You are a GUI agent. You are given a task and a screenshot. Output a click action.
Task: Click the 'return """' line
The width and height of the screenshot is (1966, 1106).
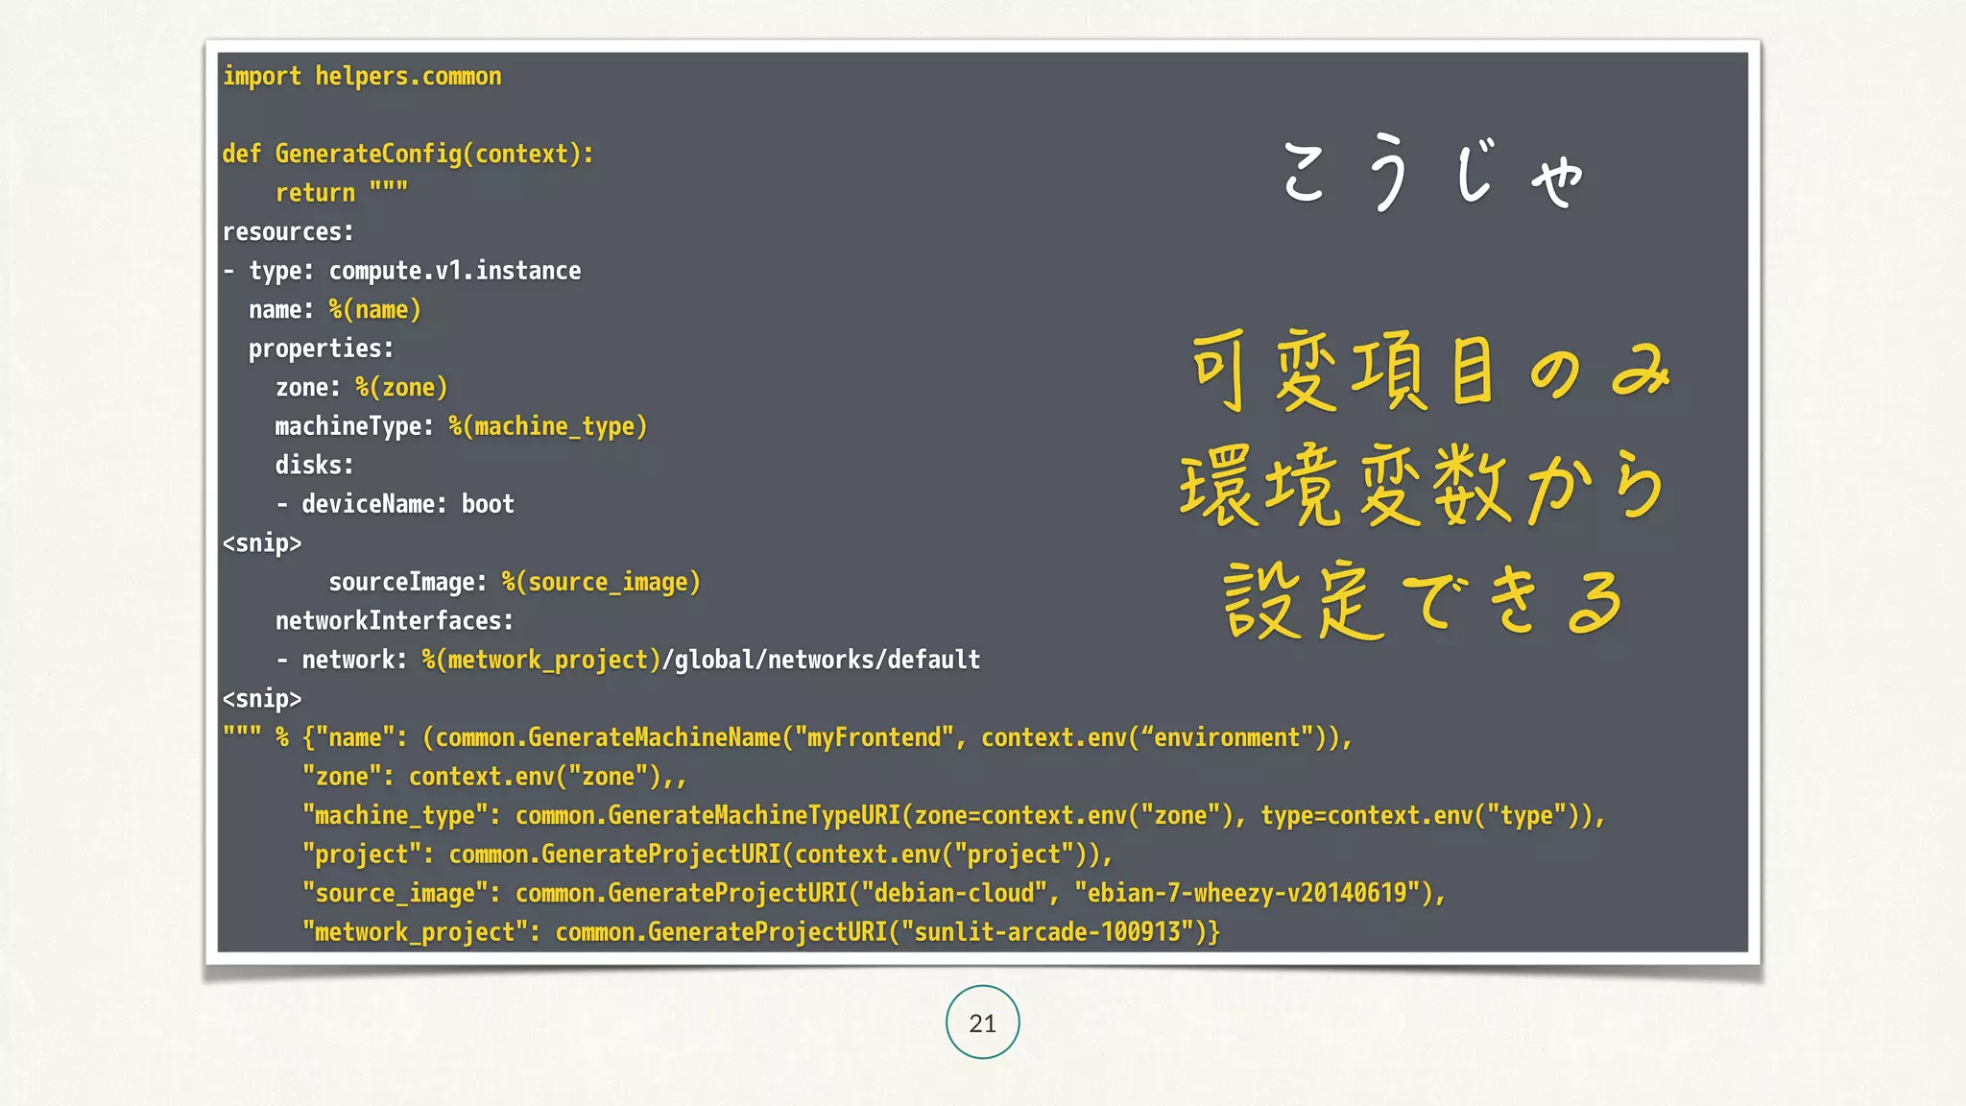[x=342, y=193]
